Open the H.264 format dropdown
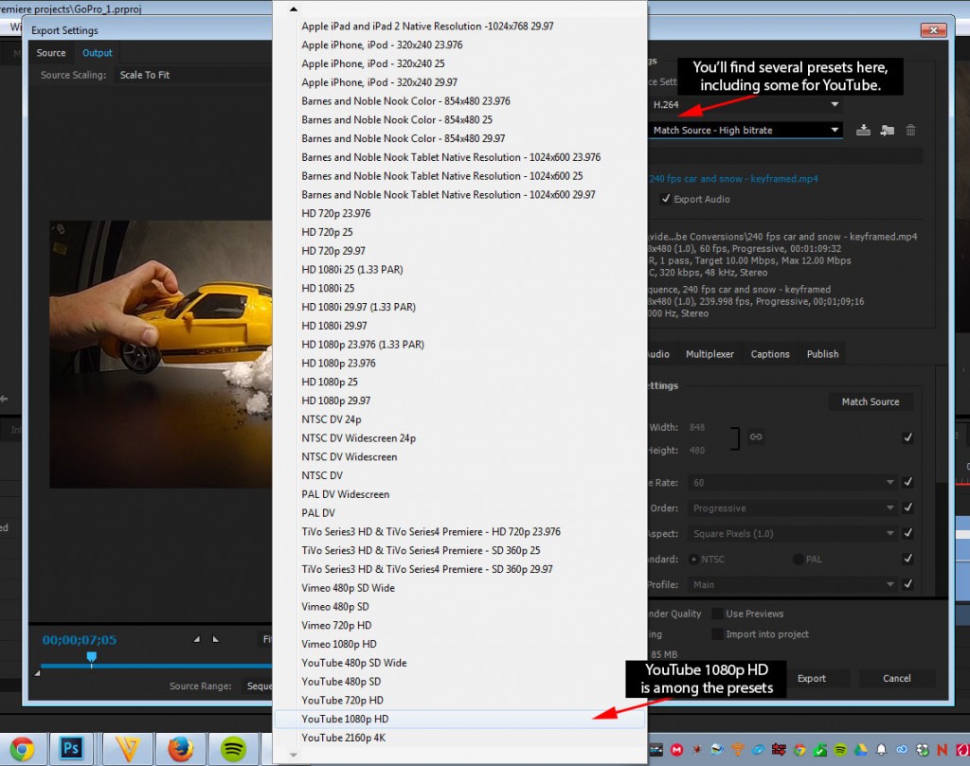 click(x=745, y=104)
